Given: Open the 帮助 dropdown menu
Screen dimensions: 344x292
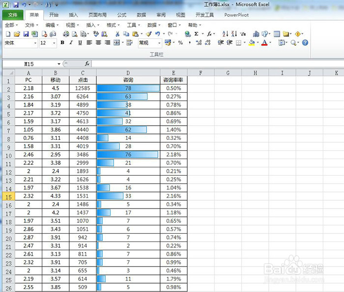Looking at the screenshot, I should coord(195,25).
